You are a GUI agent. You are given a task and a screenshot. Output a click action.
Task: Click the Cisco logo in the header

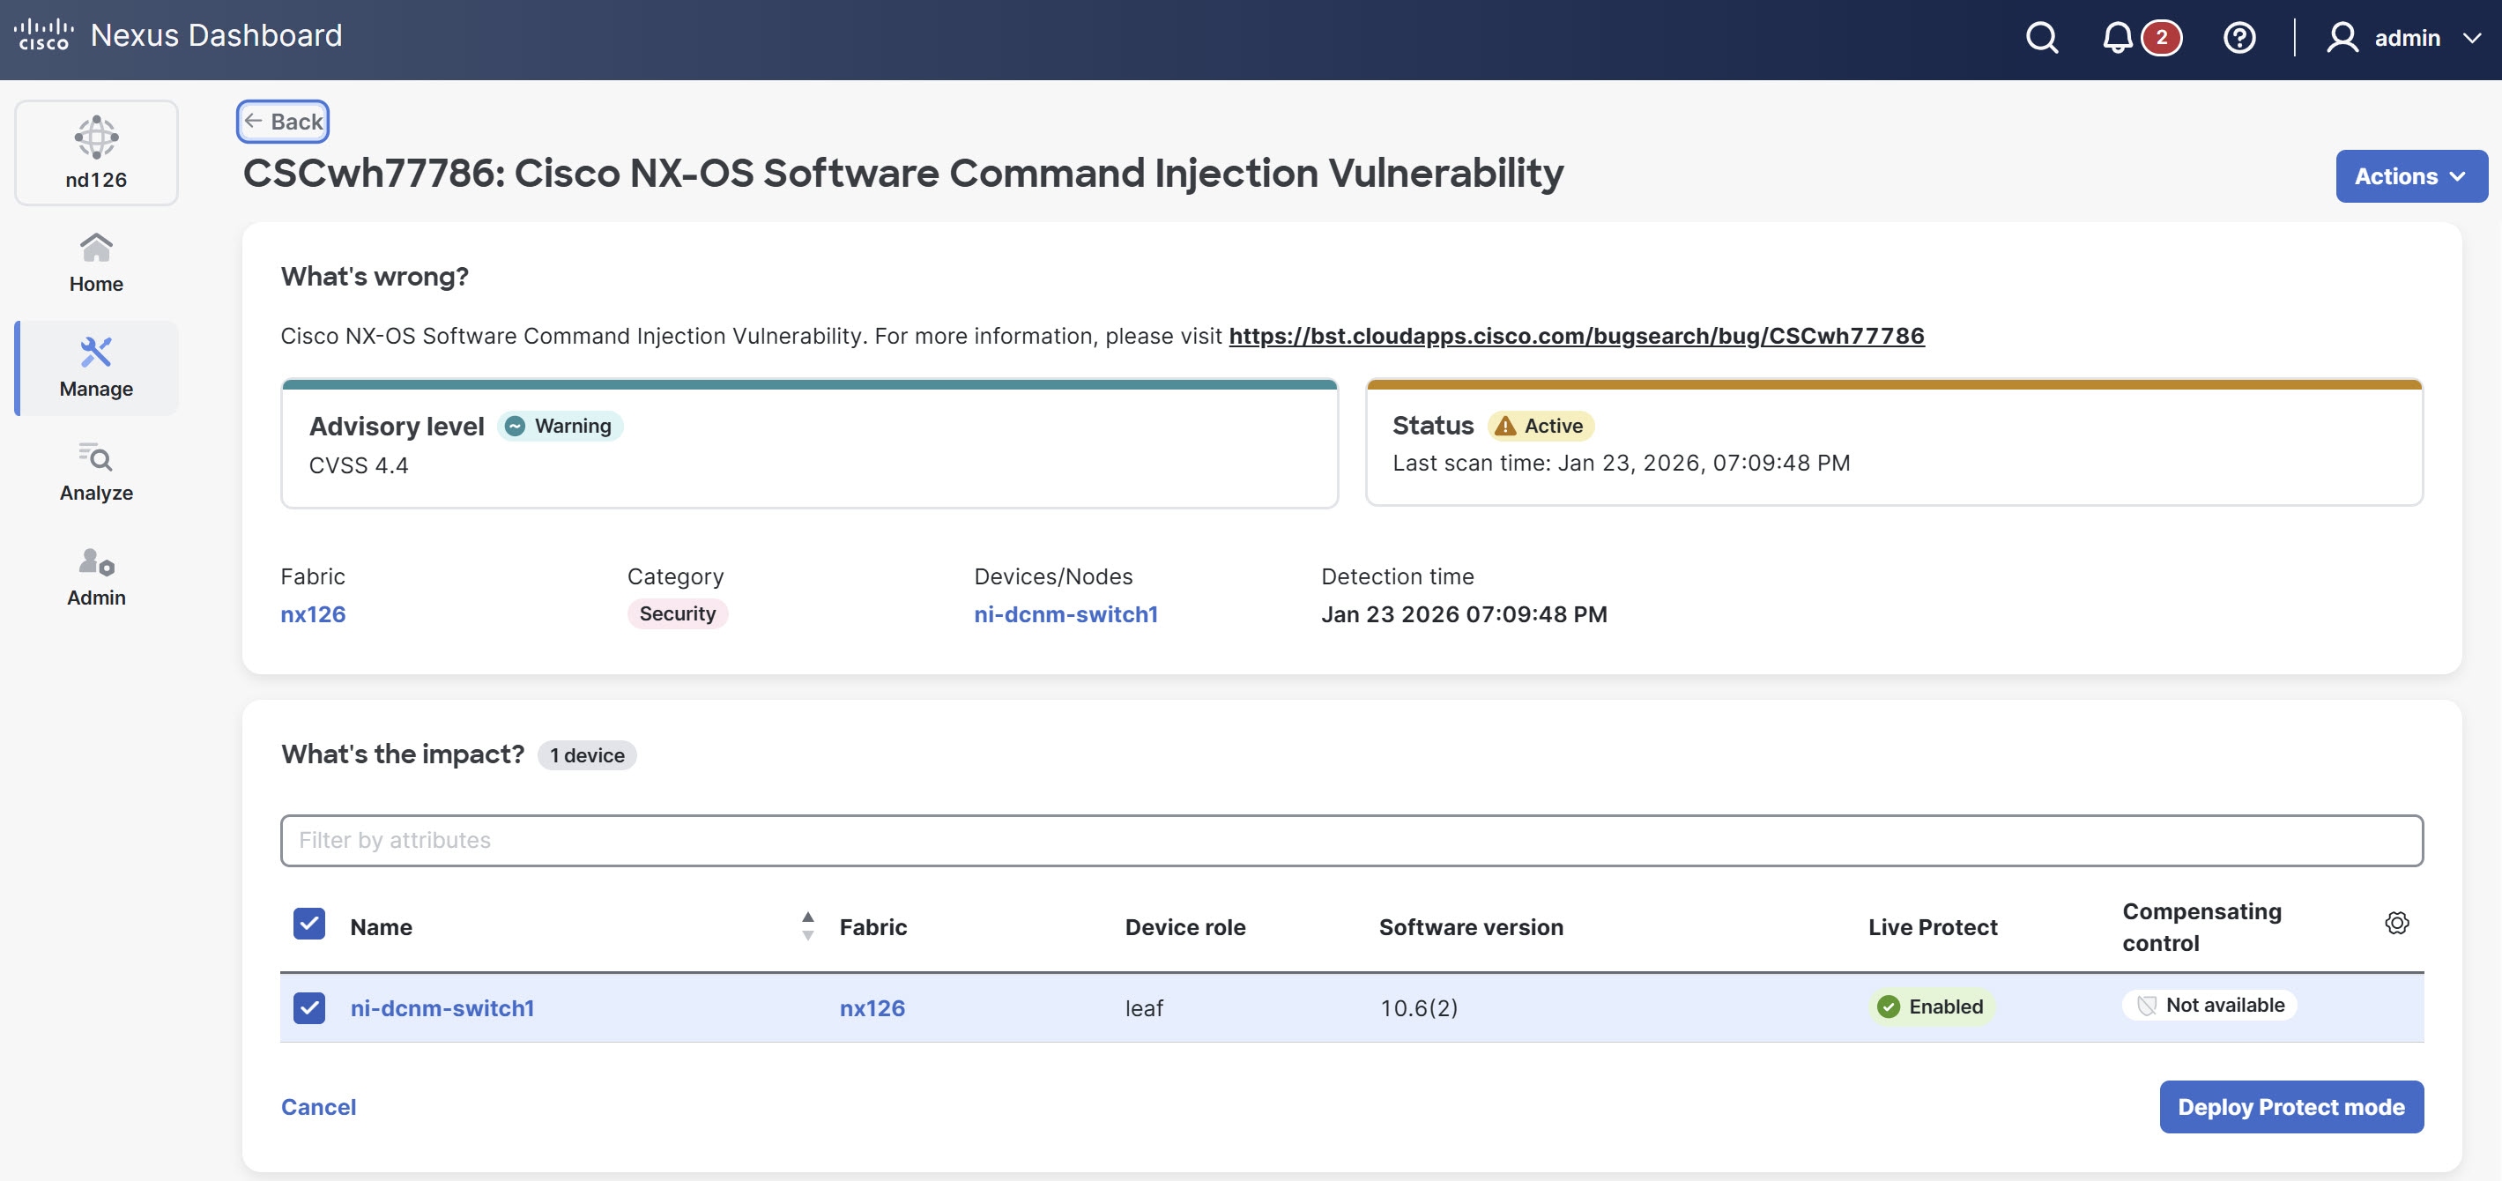click(44, 34)
